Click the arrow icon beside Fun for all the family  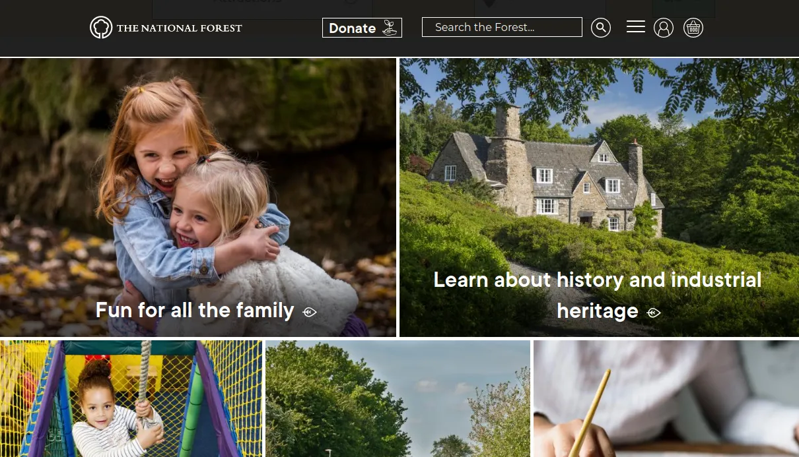(310, 312)
